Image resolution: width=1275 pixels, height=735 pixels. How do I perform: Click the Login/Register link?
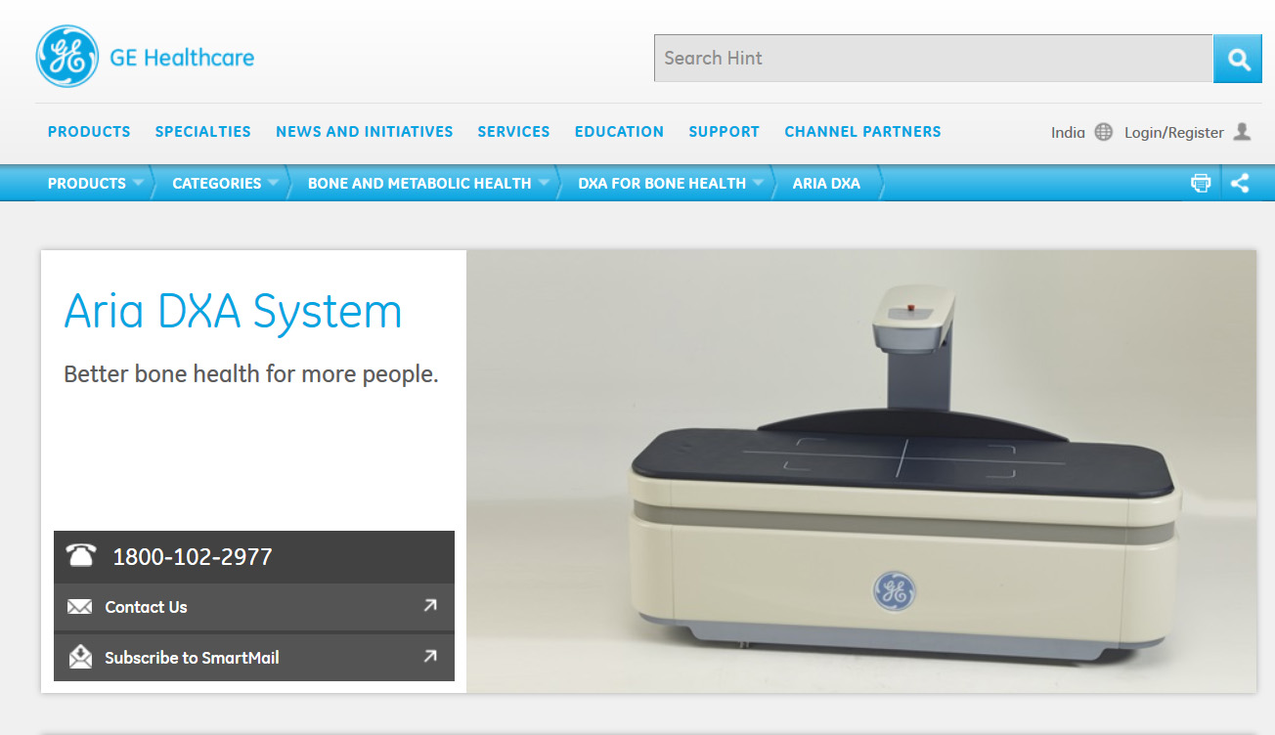[x=1173, y=133]
